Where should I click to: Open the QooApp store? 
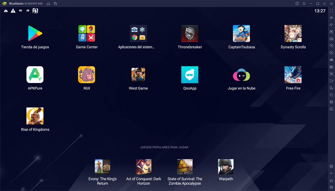(190, 75)
